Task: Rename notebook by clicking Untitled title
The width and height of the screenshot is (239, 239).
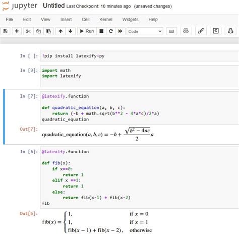Action: [x=53, y=6]
